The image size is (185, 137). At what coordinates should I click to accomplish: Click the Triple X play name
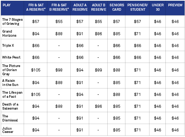click(8, 46)
